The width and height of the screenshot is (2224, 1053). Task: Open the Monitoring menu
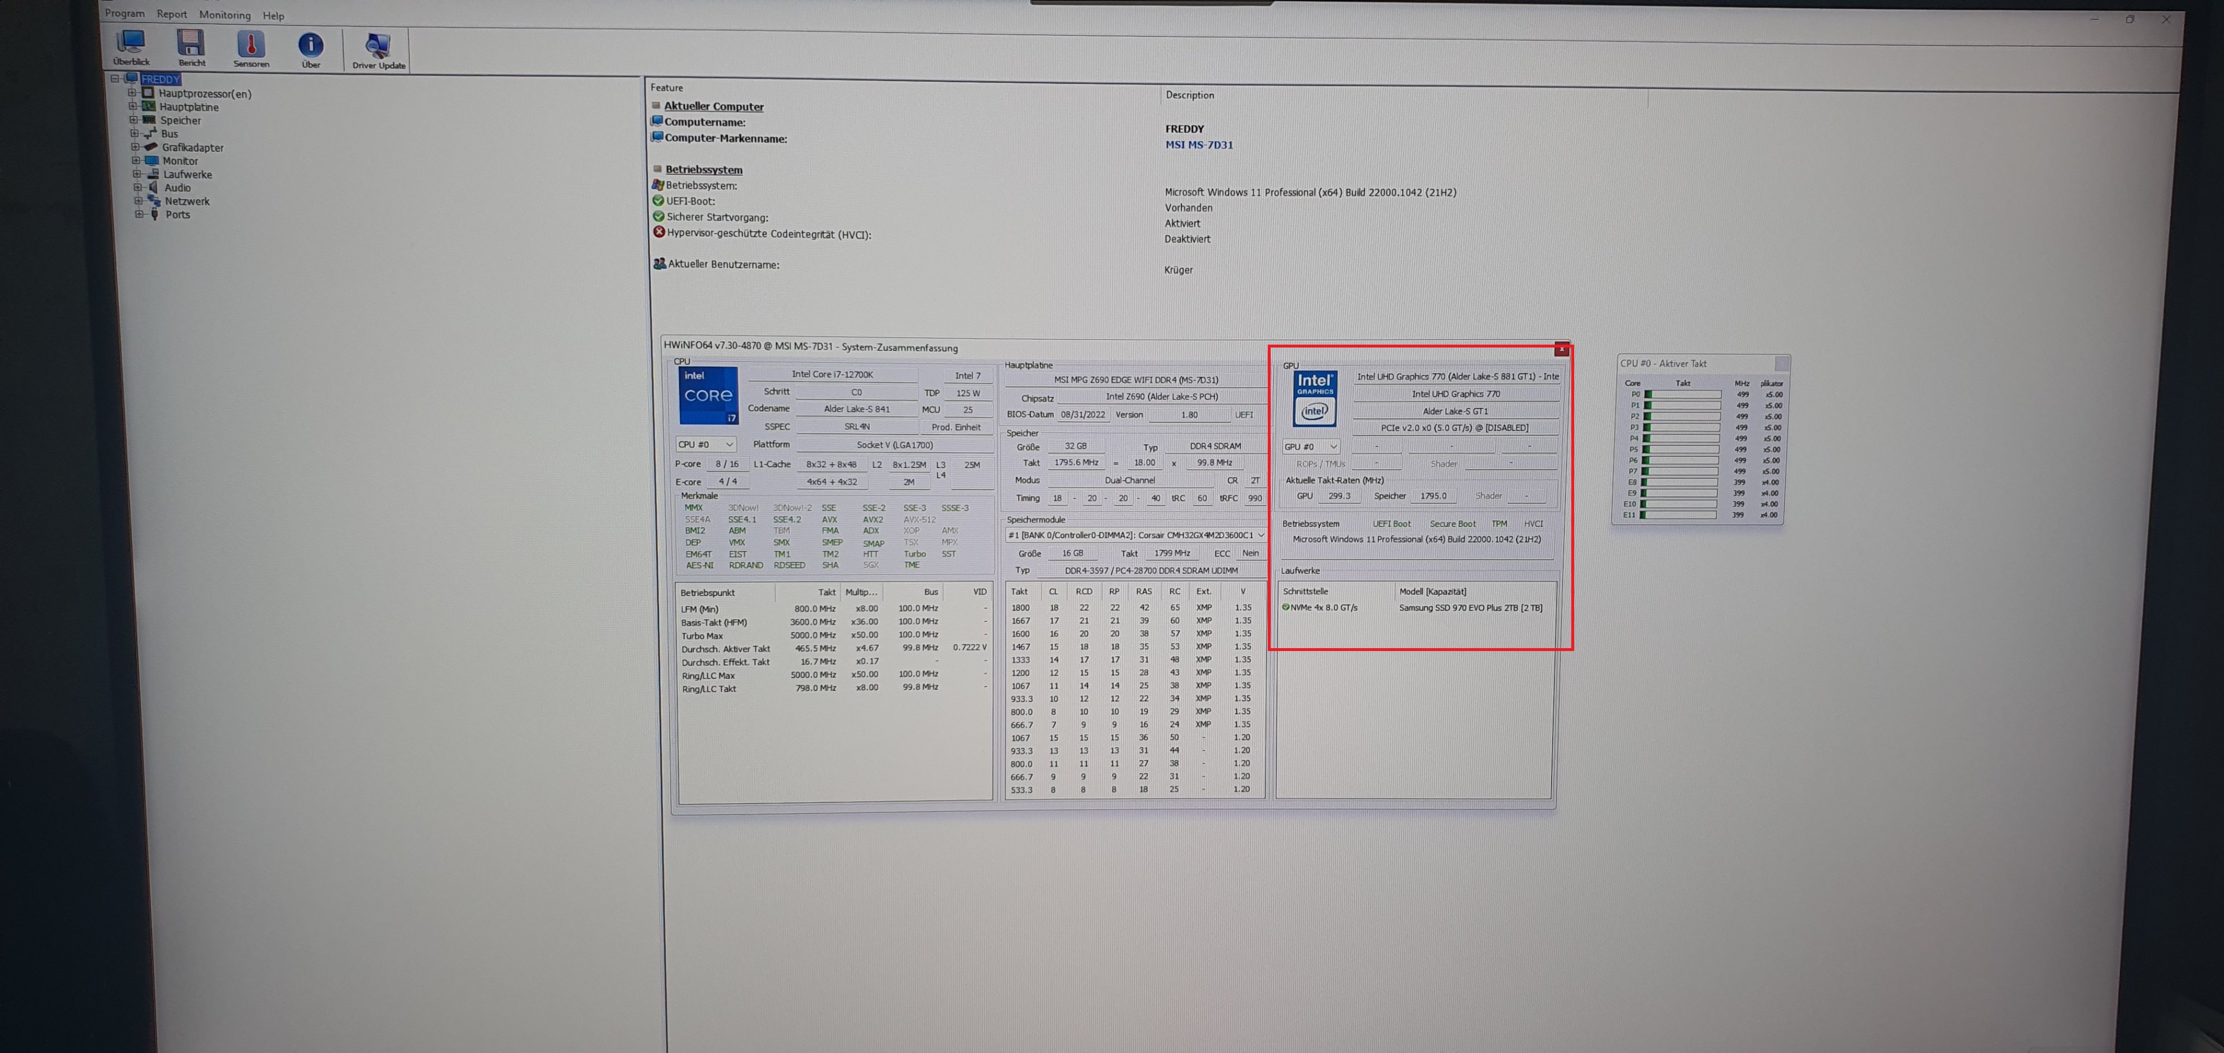pyautogui.click(x=225, y=14)
